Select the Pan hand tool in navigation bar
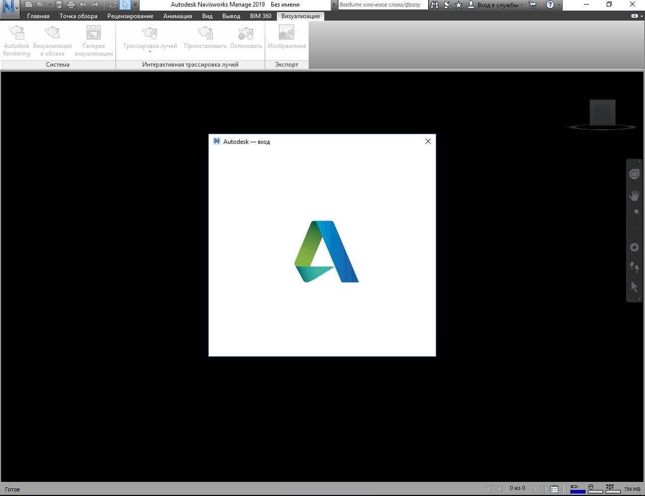 634,195
